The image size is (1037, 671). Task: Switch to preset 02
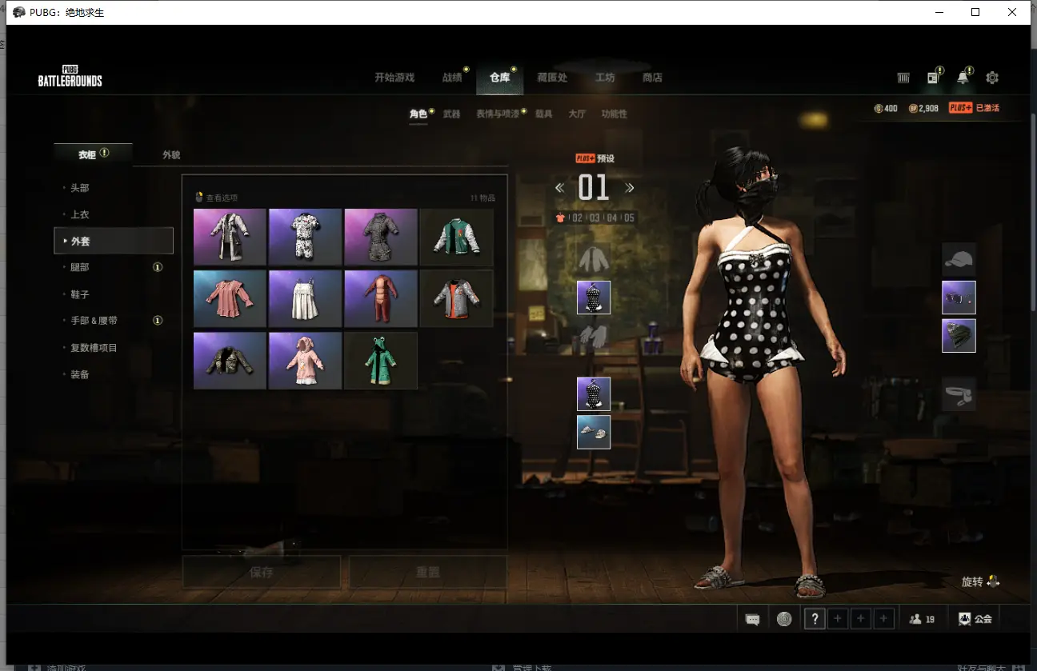577,218
